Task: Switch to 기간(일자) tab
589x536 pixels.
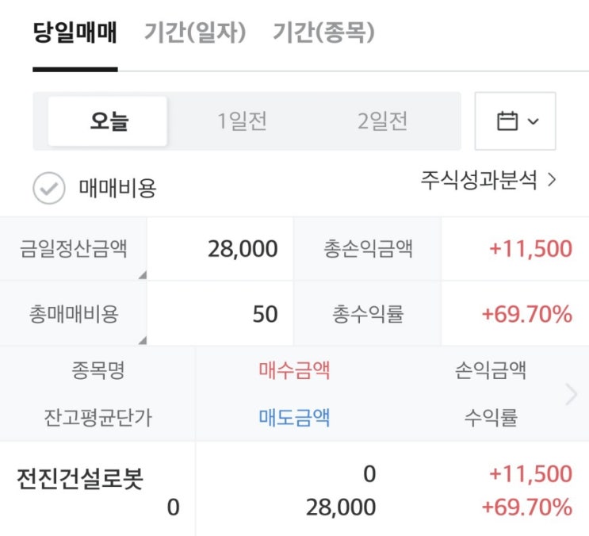Action: (195, 33)
